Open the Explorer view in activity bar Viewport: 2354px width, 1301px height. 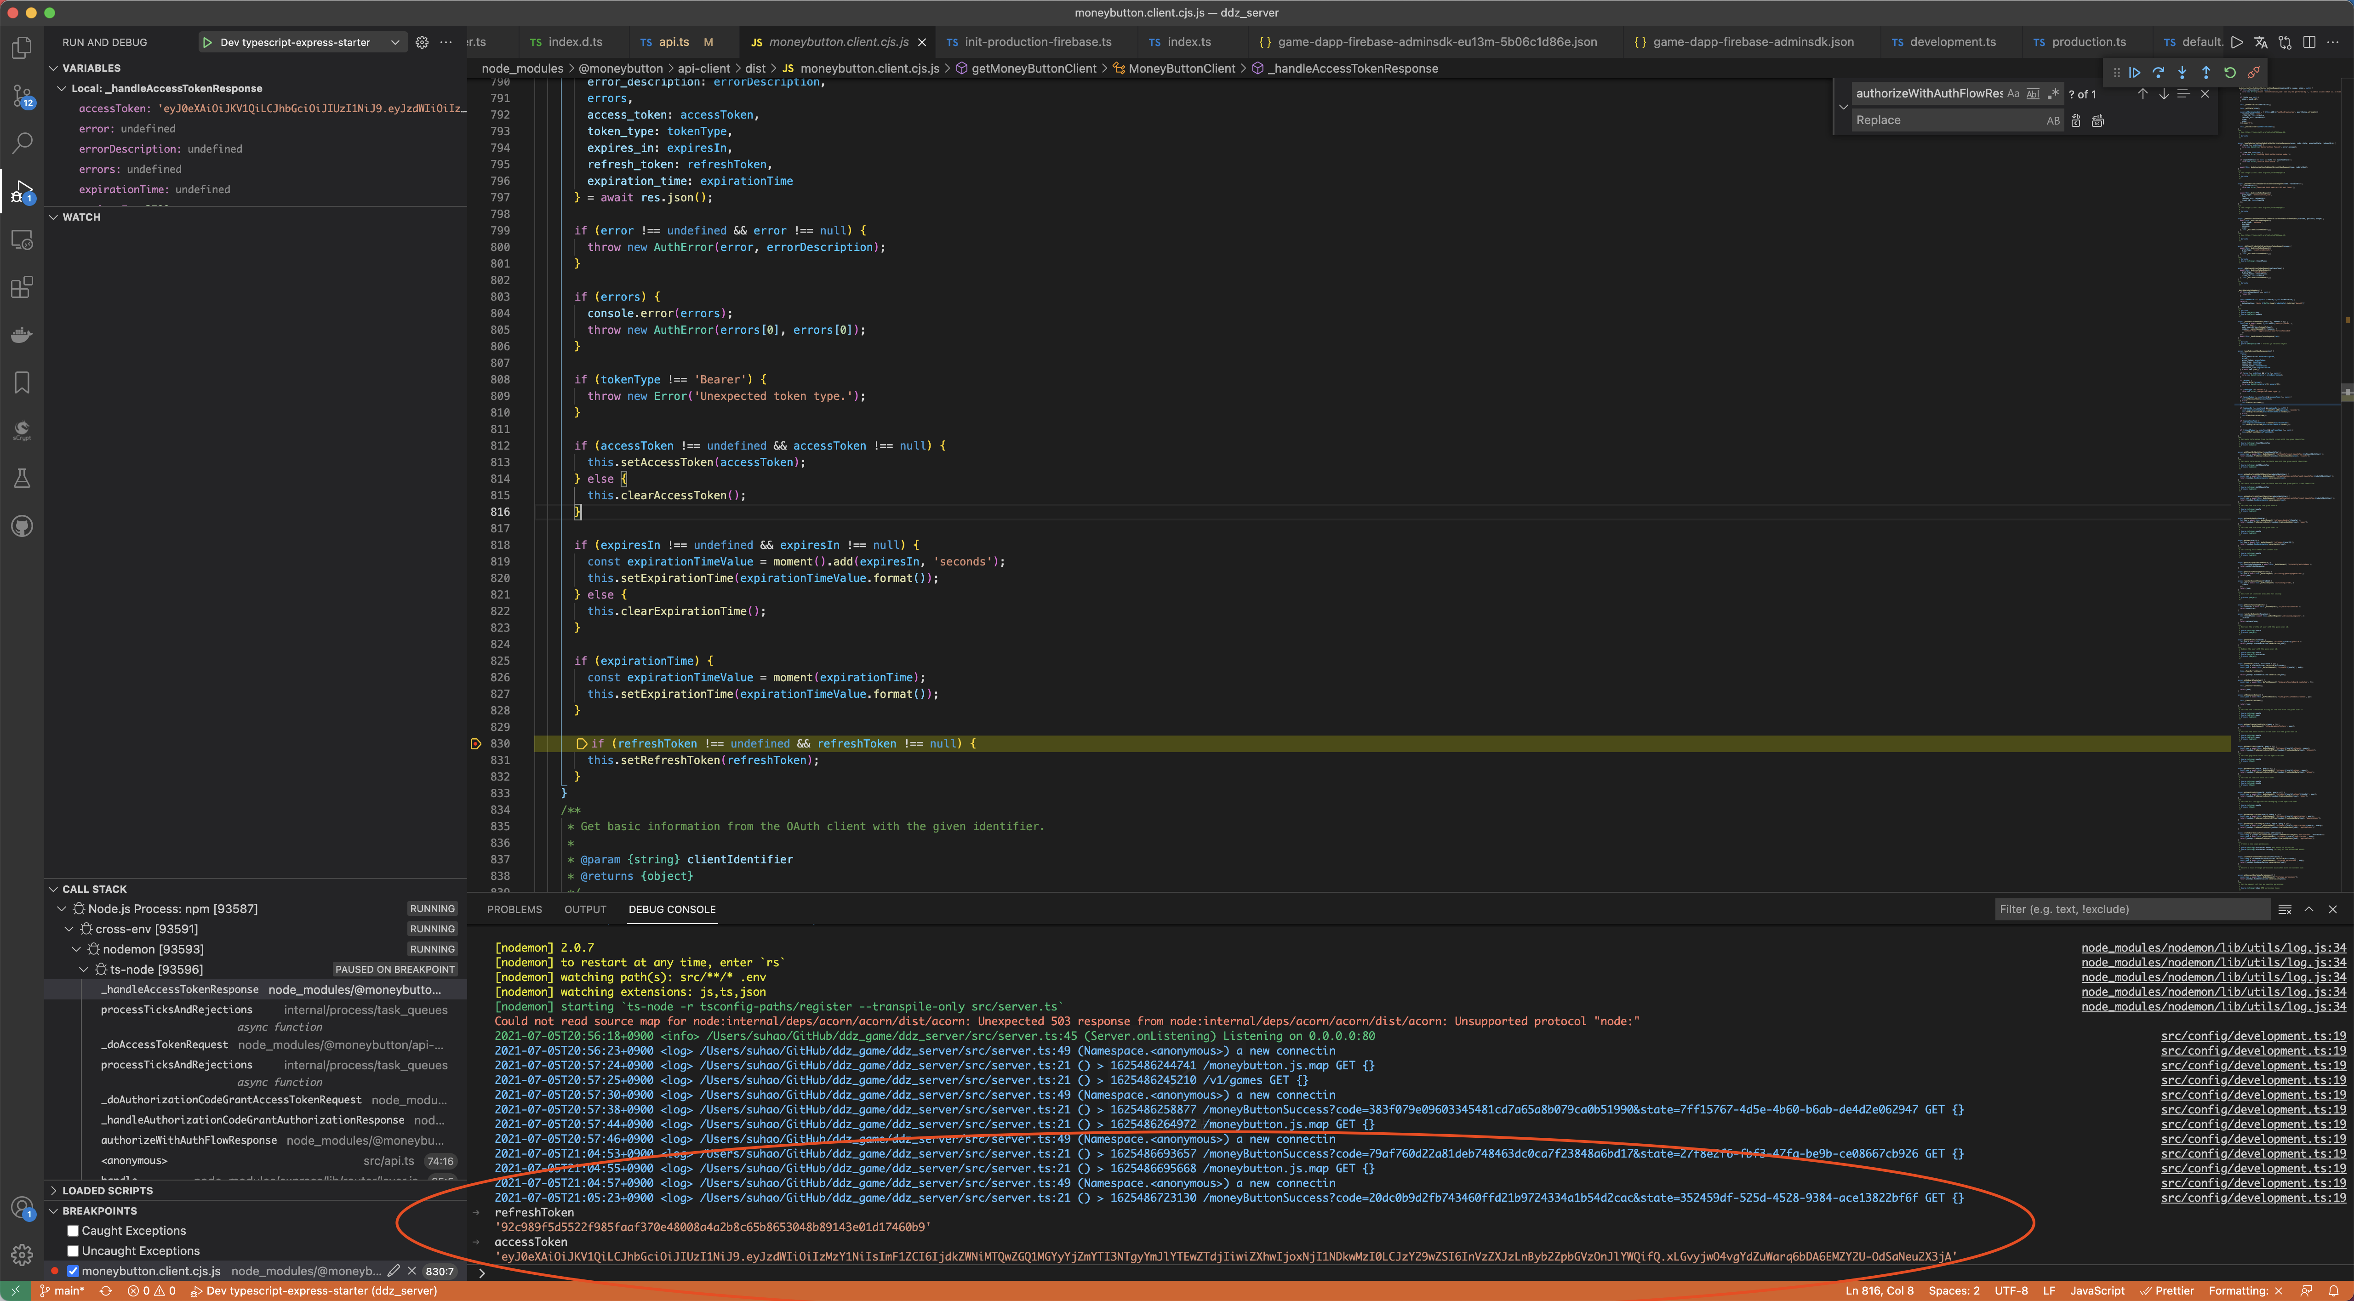22,47
